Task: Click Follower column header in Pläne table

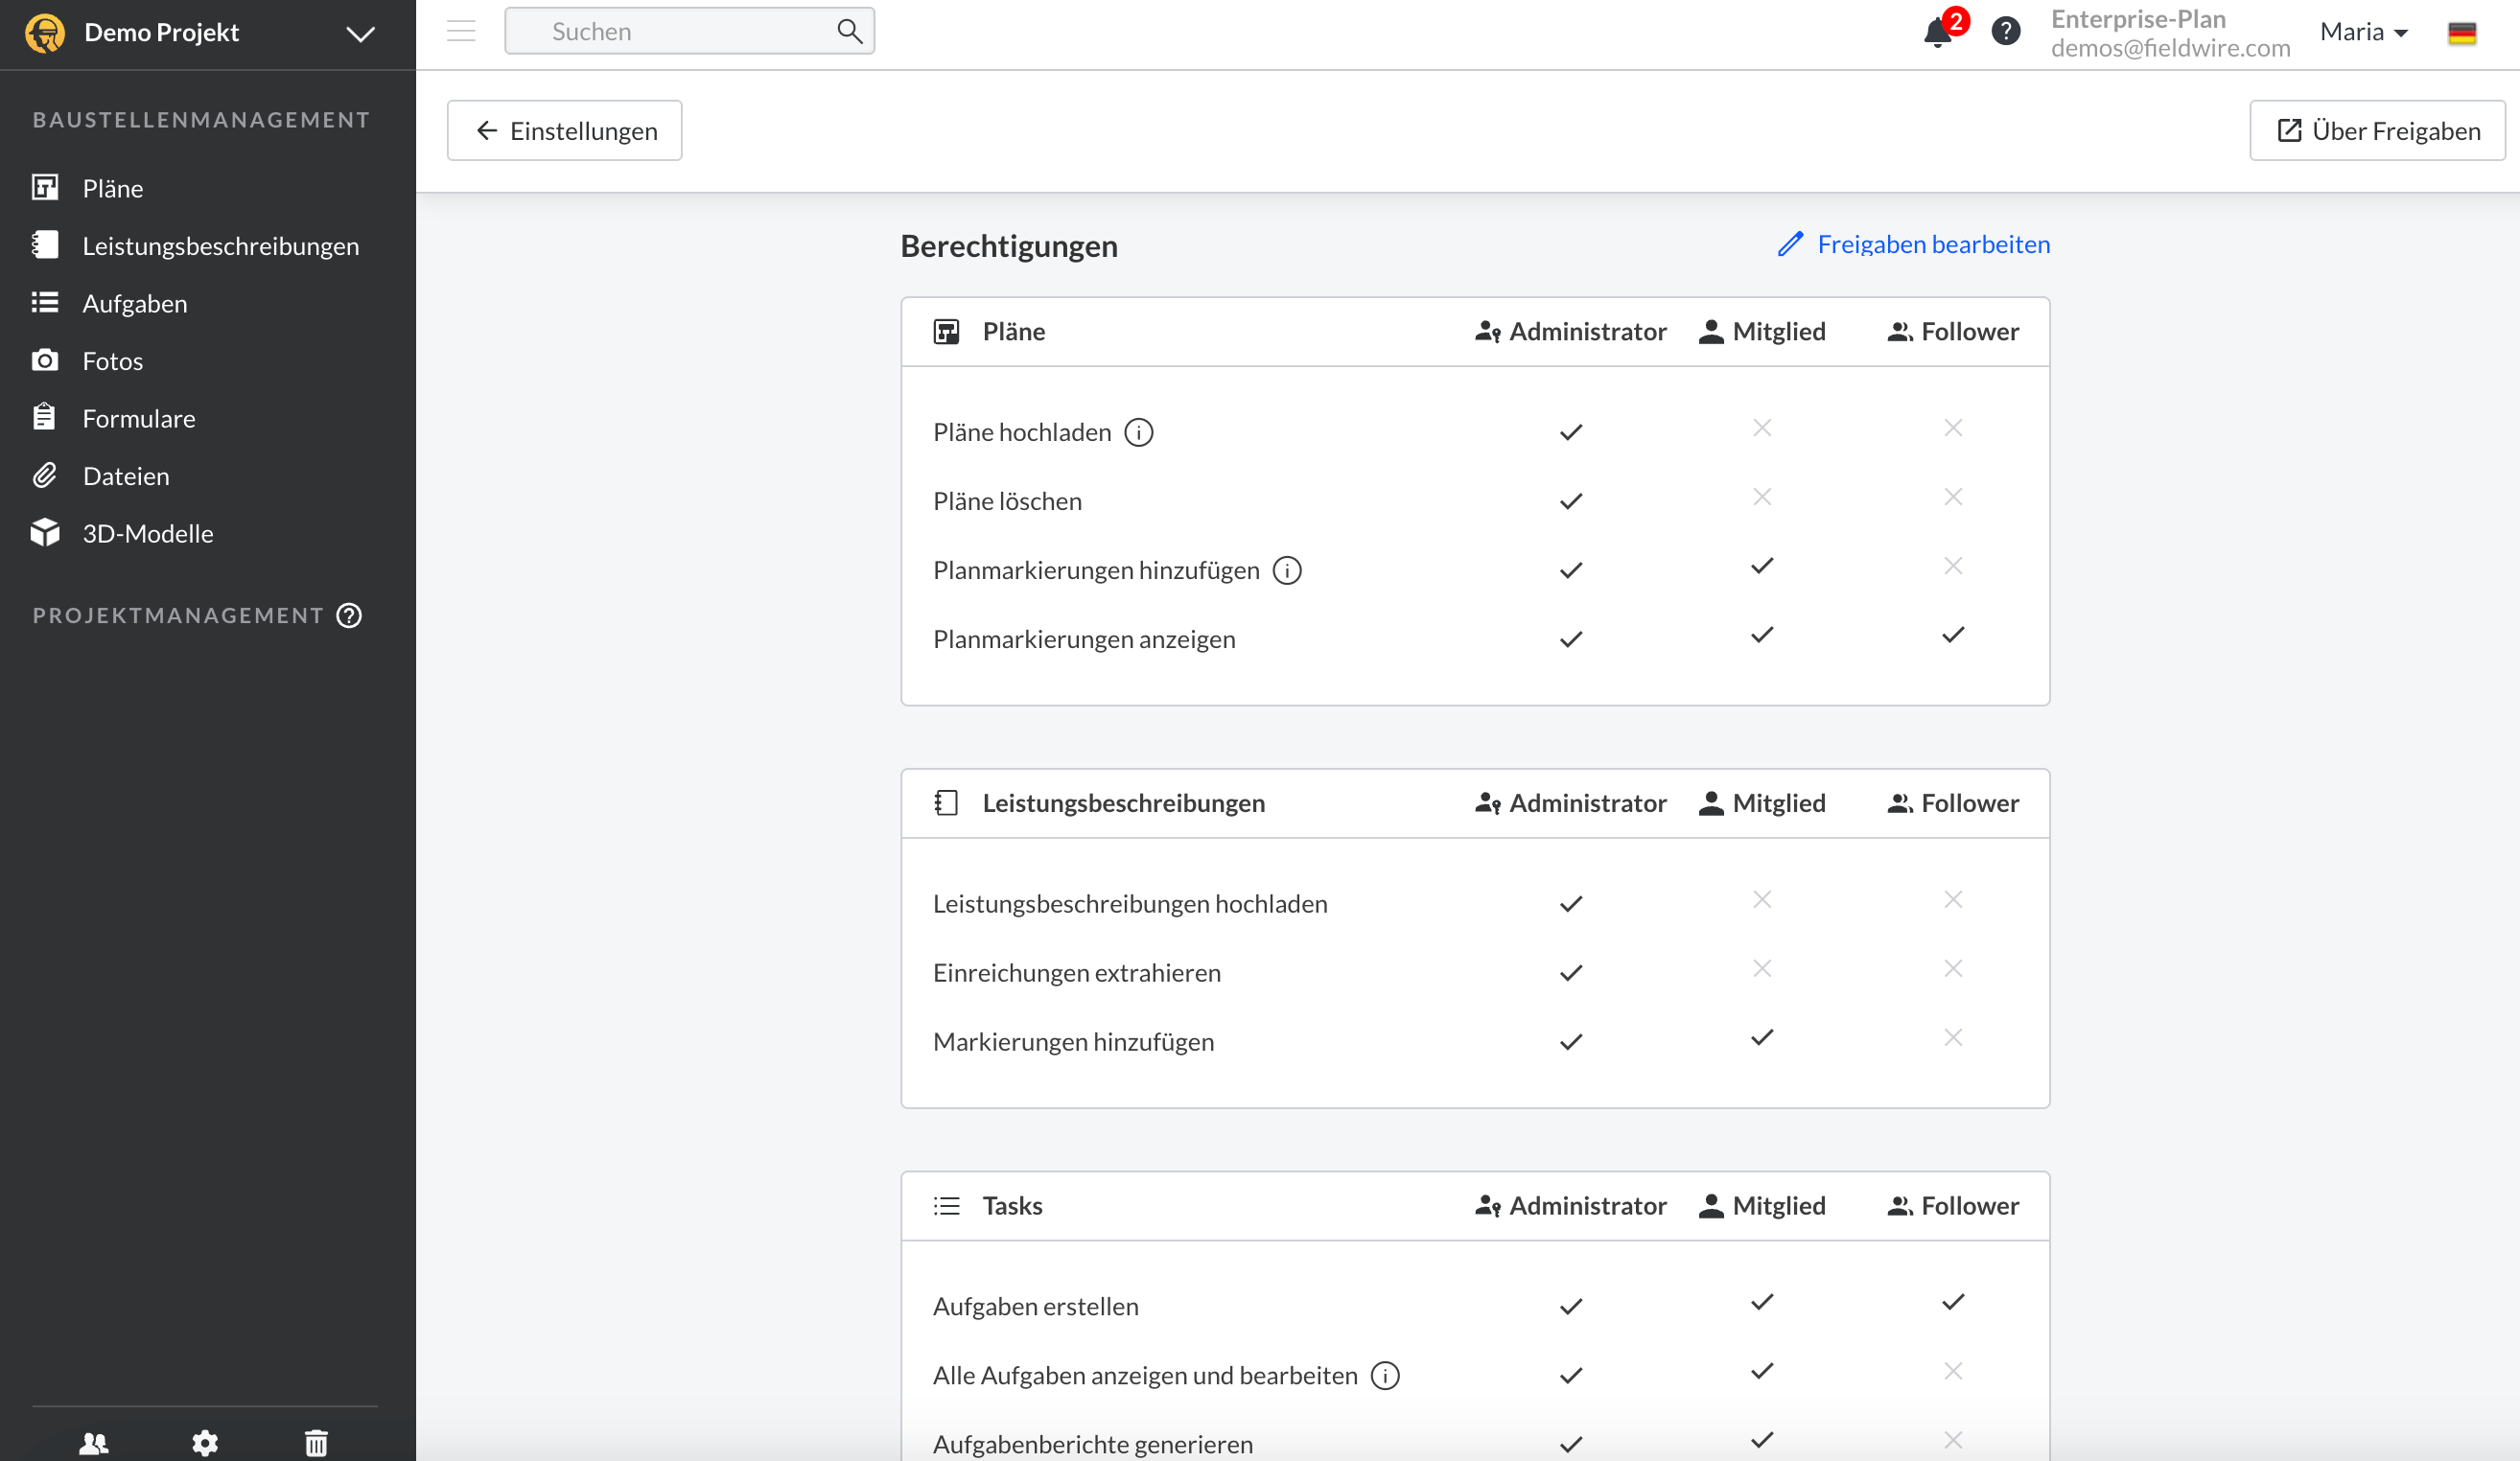Action: tap(1953, 332)
